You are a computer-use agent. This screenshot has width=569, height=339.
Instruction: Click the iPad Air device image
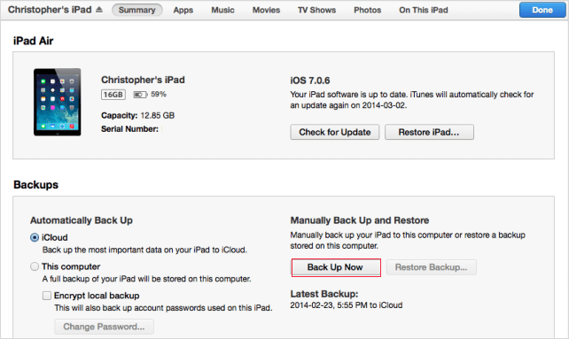(x=58, y=102)
